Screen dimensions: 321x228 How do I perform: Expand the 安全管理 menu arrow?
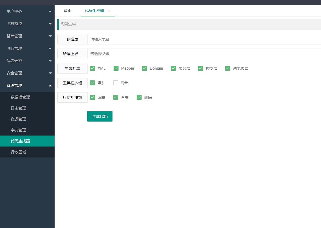tap(50, 73)
